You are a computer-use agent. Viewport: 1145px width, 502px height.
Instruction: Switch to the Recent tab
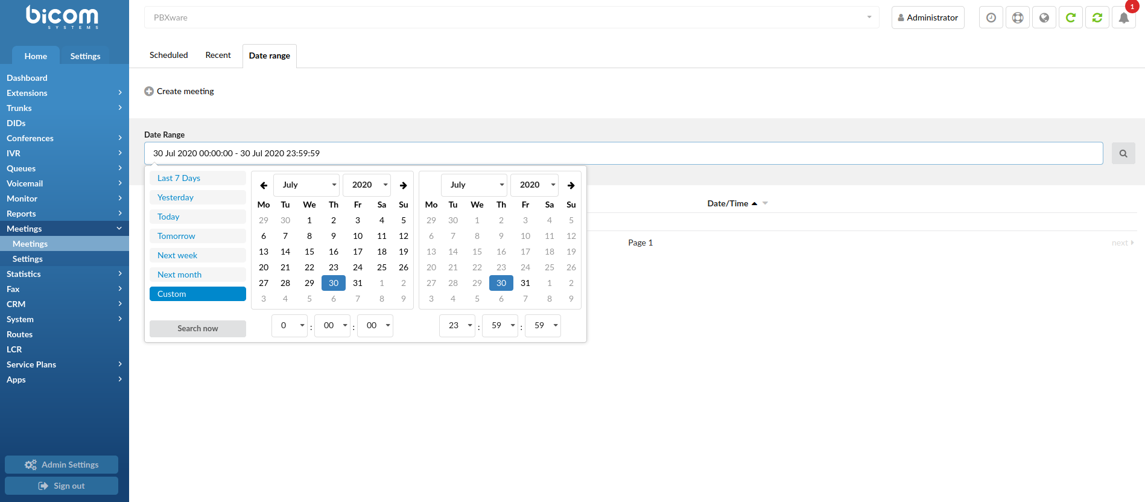(x=218, y=55)
